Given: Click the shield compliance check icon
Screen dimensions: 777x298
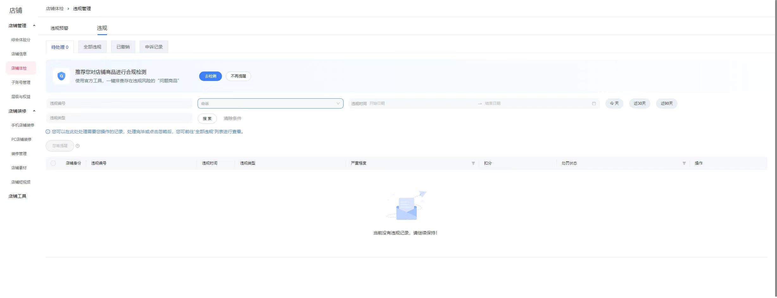Looking at the screenshot, I should (61, 76).
